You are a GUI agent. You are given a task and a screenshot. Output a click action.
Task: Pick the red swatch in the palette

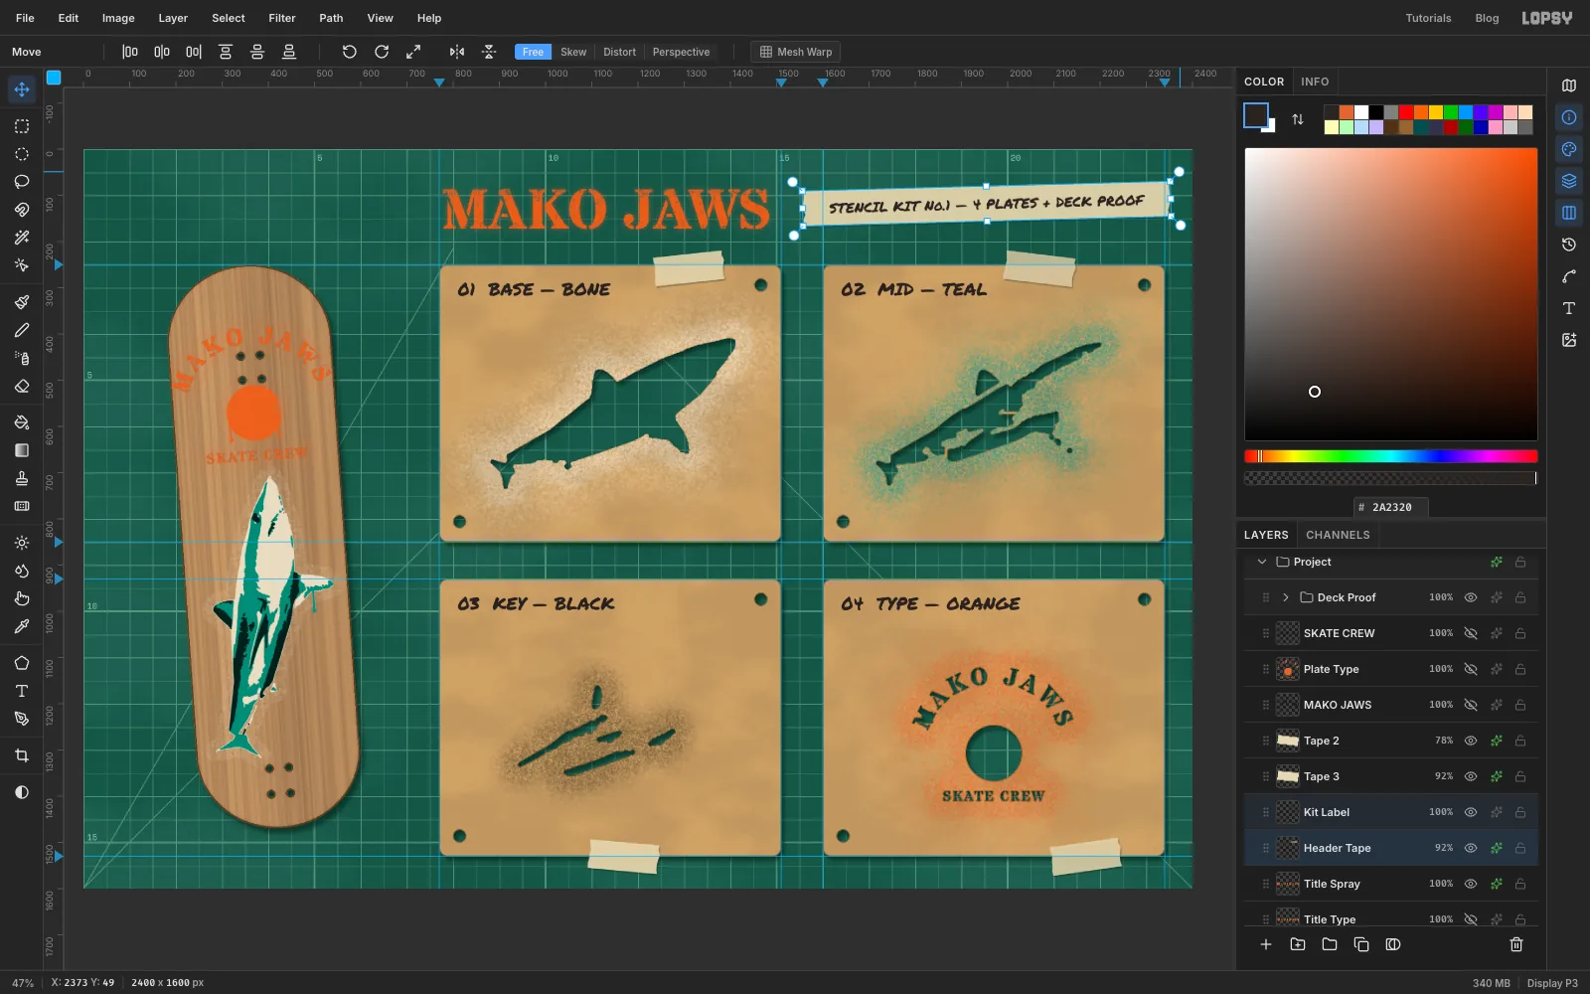(x=1406, y=112)
